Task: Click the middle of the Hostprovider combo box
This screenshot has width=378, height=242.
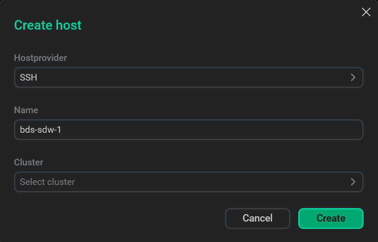Action: point(188,77)
